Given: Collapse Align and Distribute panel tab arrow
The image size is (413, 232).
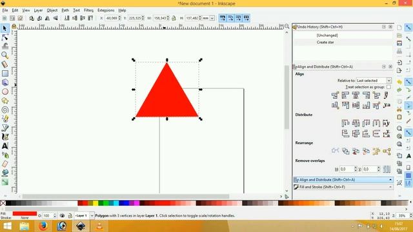Looking at the screenshot, I should 390,180.
